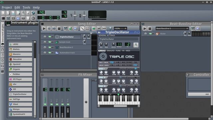Select the ZynAddSubFX instrument plugin

(x=21, y=114)
